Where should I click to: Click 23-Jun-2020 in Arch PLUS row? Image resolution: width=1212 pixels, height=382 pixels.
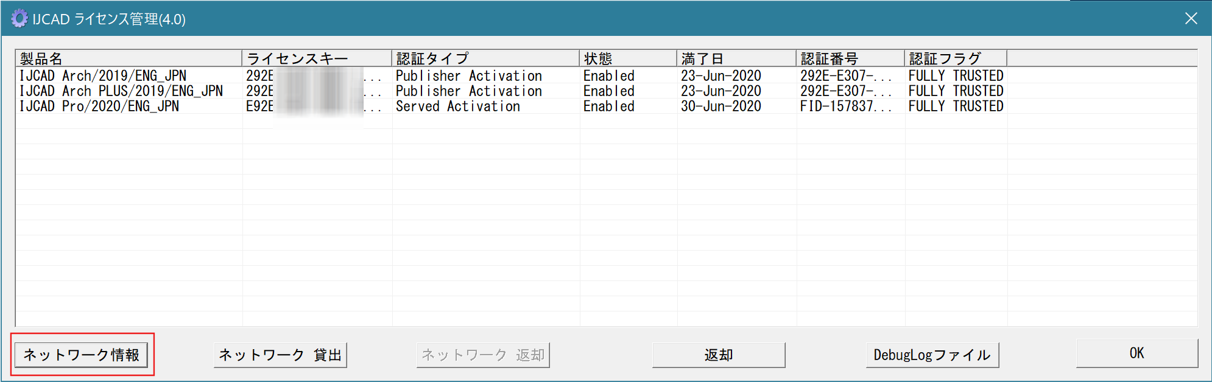pos(721,91)
